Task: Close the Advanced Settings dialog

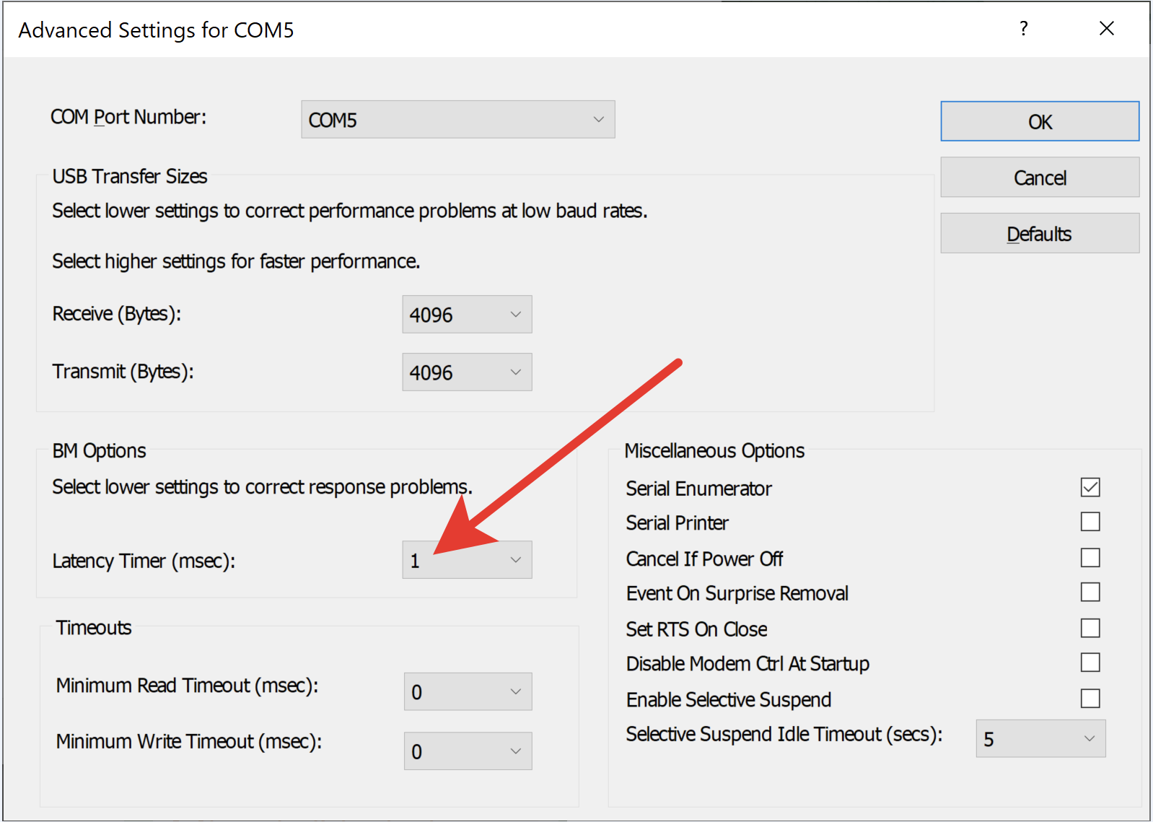Action: (1106, 29)
